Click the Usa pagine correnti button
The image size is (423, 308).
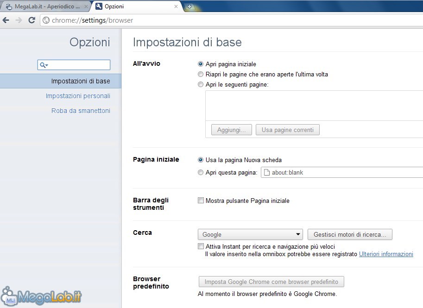288,130
